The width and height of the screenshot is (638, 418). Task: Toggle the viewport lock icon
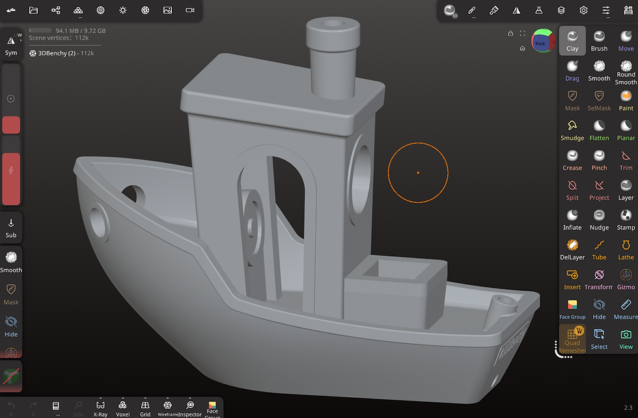point(510,33)
